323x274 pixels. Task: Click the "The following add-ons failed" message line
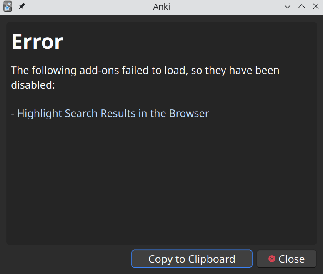click(145, 70)
